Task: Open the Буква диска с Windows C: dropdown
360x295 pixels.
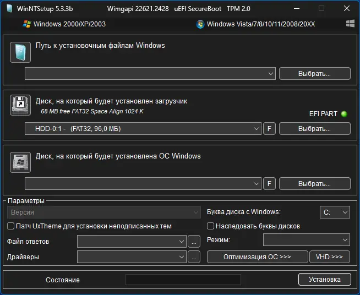Action: click(x=335, y=212)
